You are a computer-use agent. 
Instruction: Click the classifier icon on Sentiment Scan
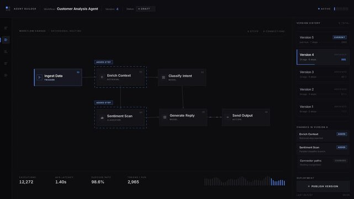click(x=102, y=118)
